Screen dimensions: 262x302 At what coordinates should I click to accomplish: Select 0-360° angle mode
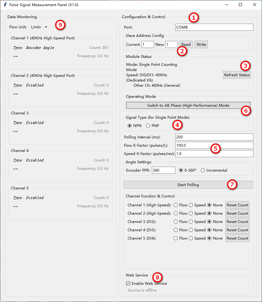[181, 170]
